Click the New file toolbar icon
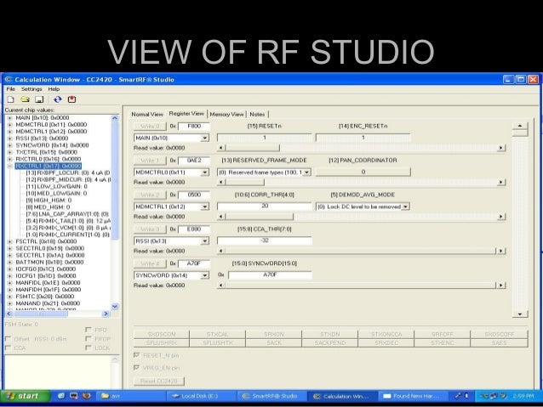Image resolution: width=543 pixels, height=407 pixels. pos(11,99)
